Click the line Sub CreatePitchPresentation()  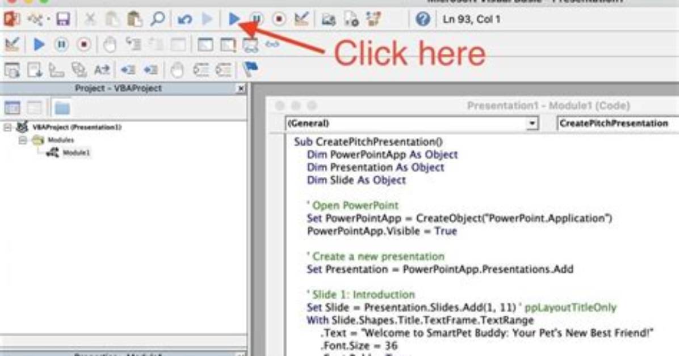pos(368,142)
